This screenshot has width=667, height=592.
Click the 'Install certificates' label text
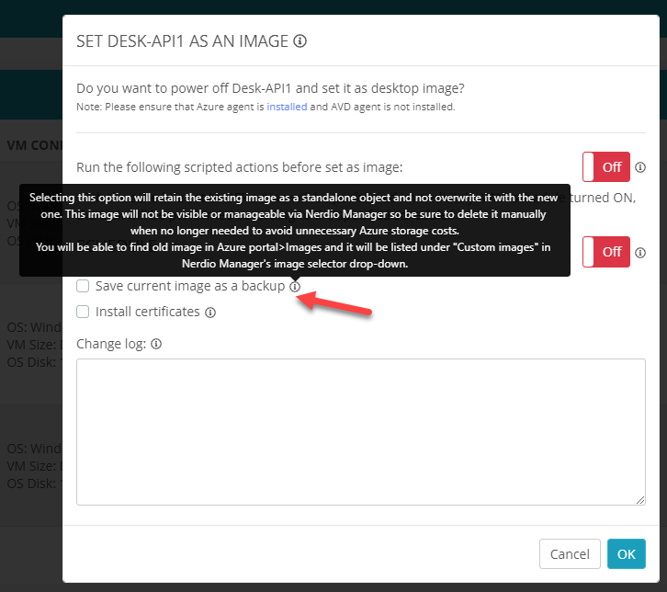tap(147, 313)
